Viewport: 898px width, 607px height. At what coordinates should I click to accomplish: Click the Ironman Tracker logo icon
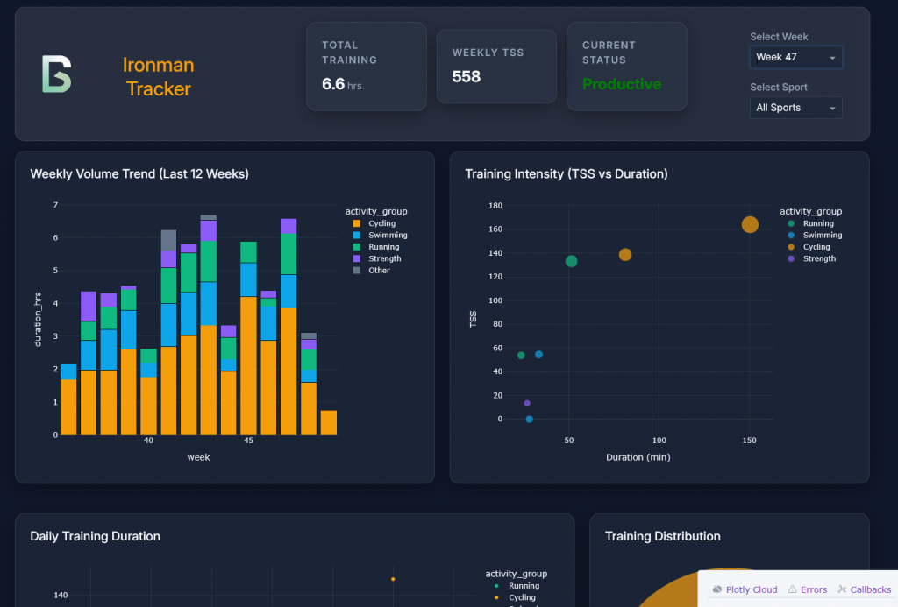[56, 74]
